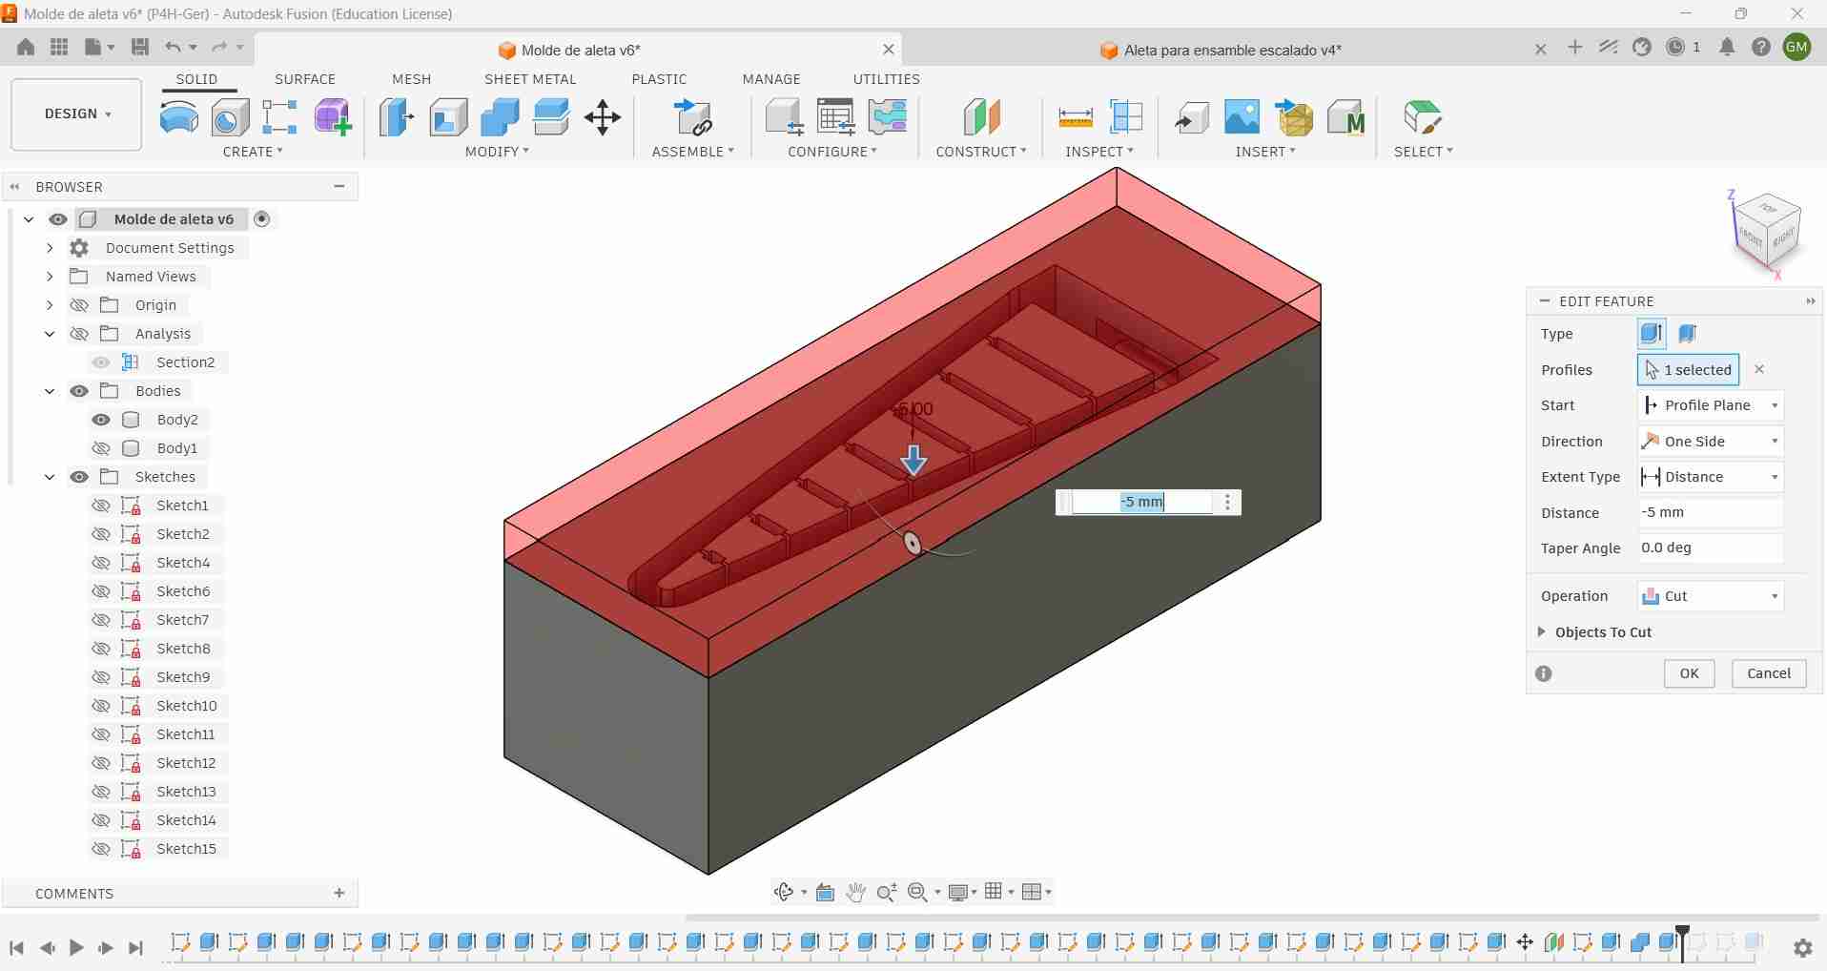1827x971 pixels.
Task: Toggle visibility of the Origin folder
Action: (x=79, y=305)
